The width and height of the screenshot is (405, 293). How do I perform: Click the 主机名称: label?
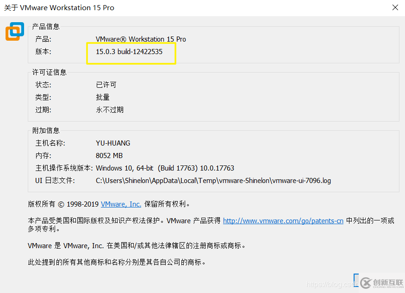pos(50,143)
